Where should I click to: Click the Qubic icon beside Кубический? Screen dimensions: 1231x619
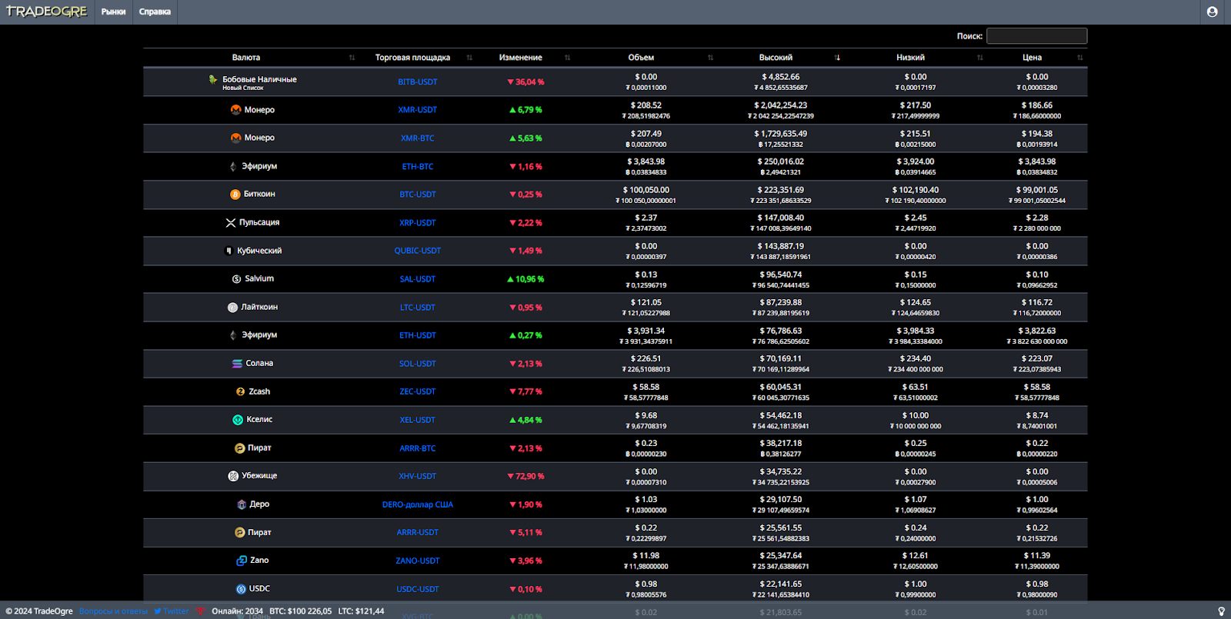pyautogui.click(x=229, y=251)
